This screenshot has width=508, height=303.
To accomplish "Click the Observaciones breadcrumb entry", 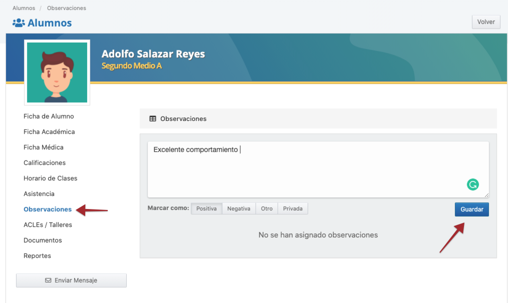I will click(x=66, y=8).
